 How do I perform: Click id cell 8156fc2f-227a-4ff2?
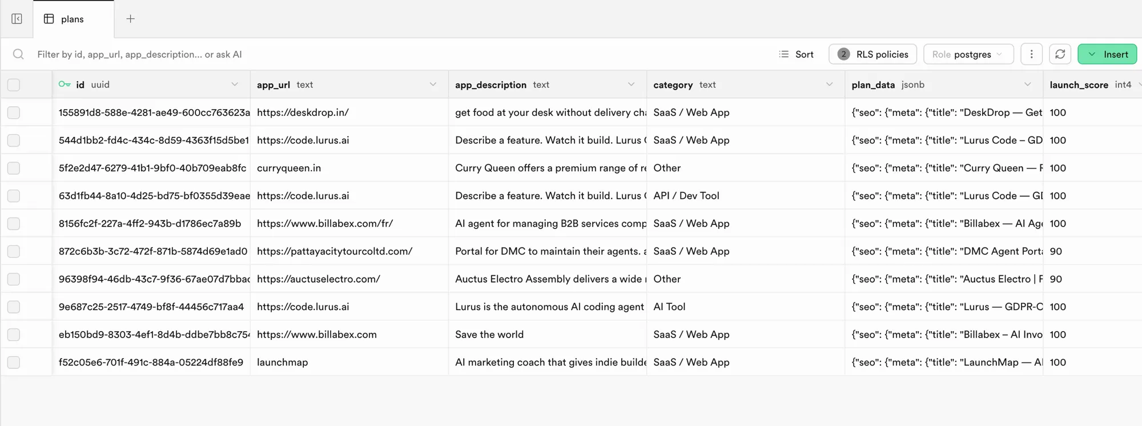click(x=151, y=223)
